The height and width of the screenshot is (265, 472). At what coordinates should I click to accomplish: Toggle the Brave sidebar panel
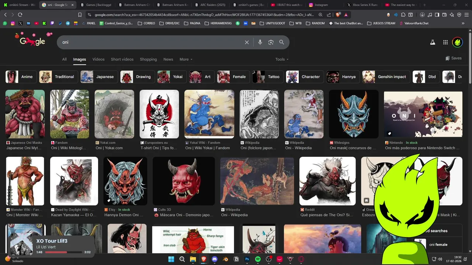click(437, 15)
